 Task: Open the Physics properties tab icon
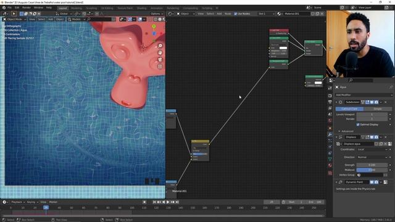[x=330, y=147]
